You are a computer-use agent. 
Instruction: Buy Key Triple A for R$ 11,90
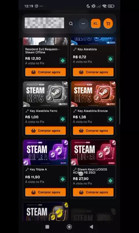[45, 192]
